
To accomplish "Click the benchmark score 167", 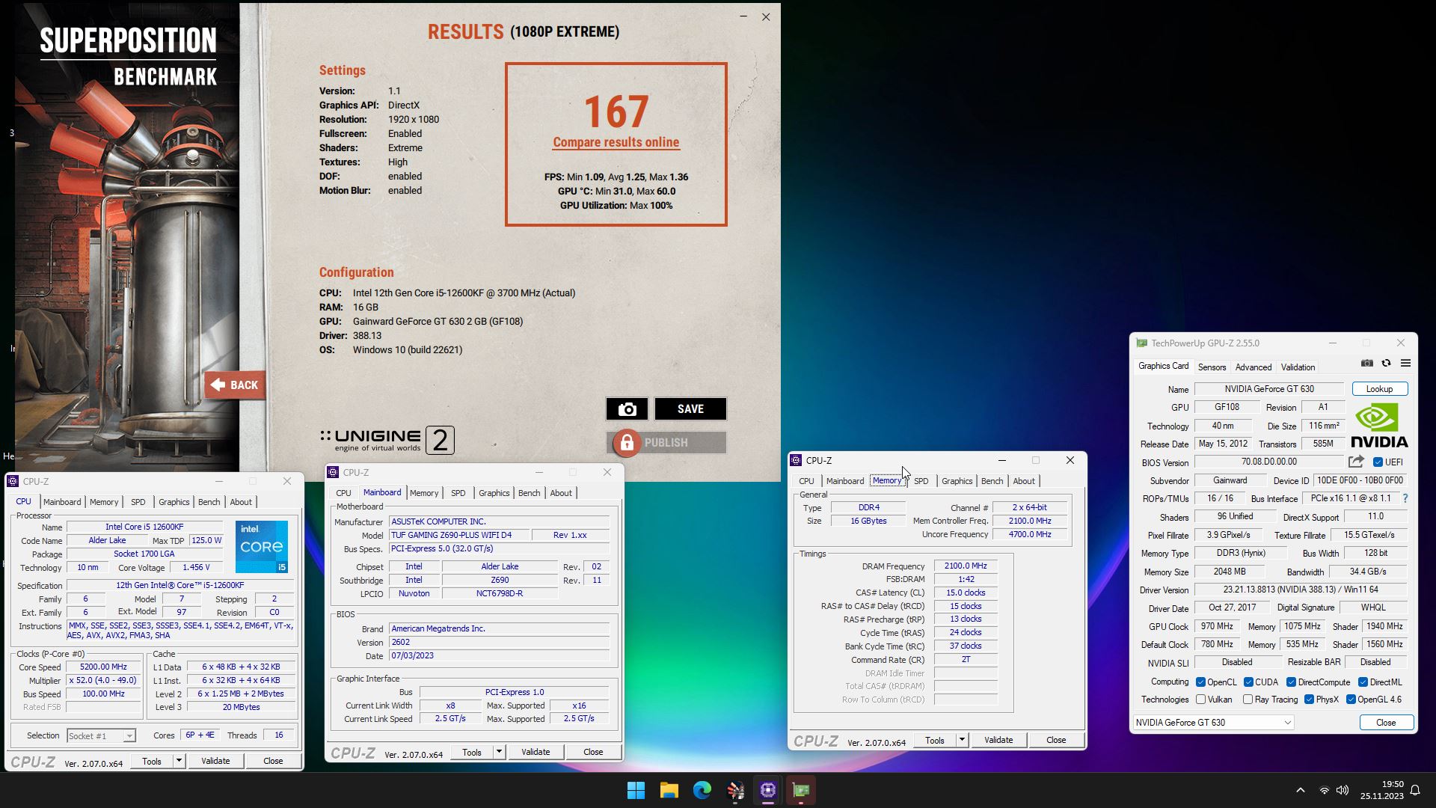I will (616, 112).
